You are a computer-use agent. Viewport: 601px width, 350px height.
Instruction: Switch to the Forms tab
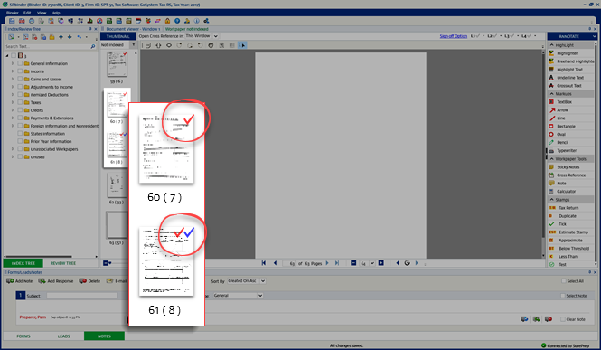pyautogui.click(x=23, y=336)
